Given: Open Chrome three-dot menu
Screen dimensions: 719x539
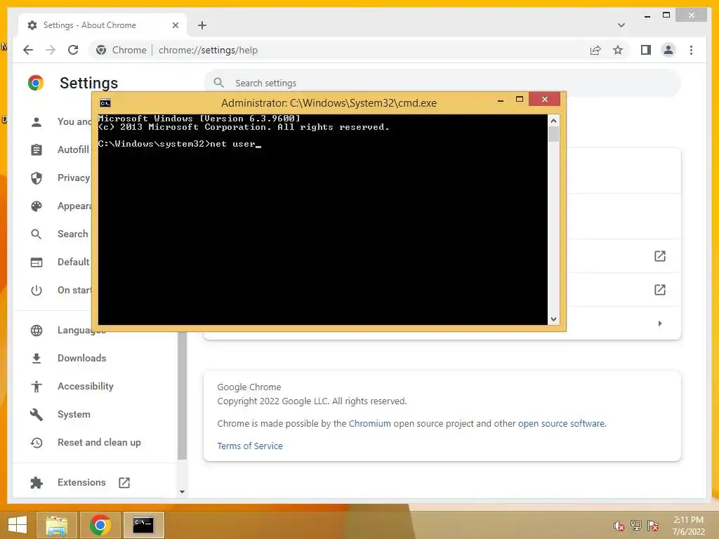Looking at the screenshot, I should (691, 50).
